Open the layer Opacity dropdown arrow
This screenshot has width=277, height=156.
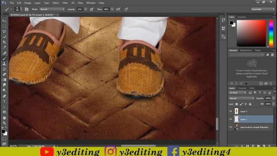click(274, 98)
